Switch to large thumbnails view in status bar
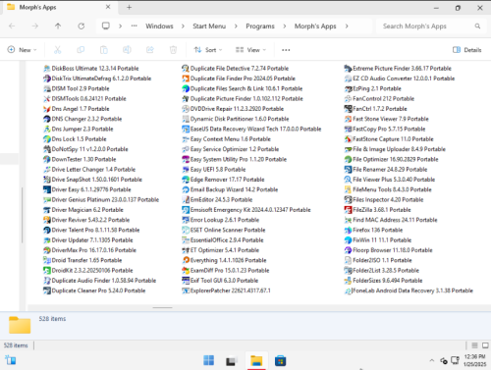This screenshot has width=491, height=370. [485, 345]
